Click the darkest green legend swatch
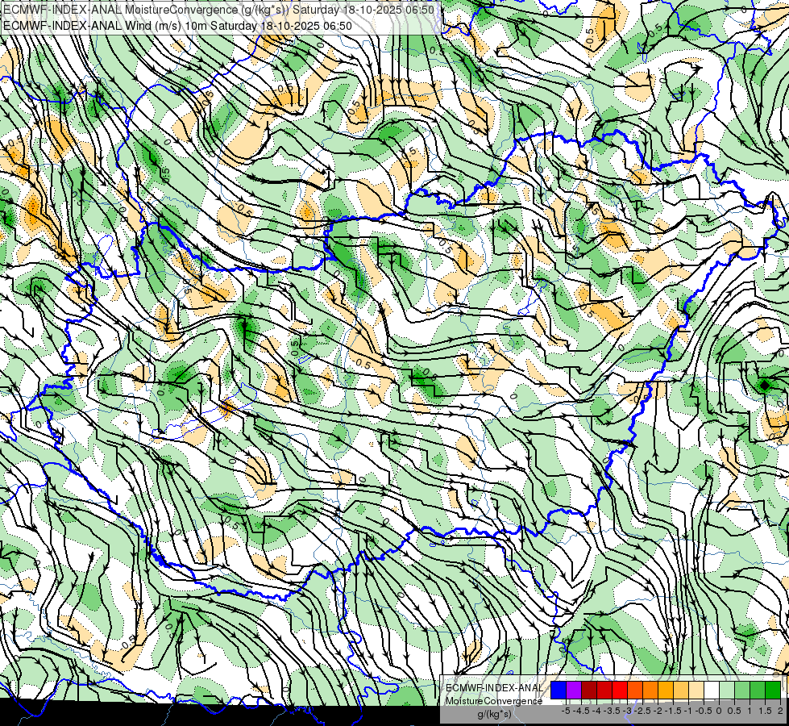Screen dimensions: 789x726 pyautogui.click(x=773, y=690)
